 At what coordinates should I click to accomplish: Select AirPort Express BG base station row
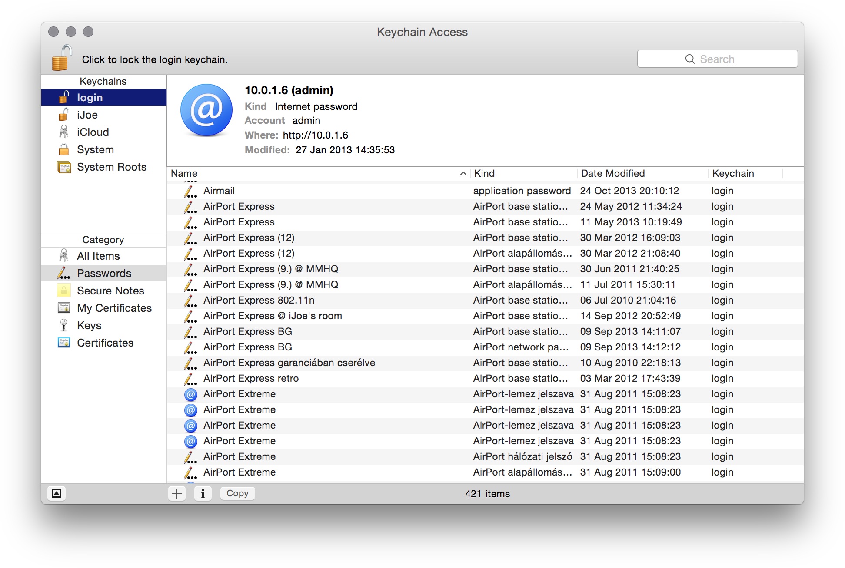click(485, 332)
